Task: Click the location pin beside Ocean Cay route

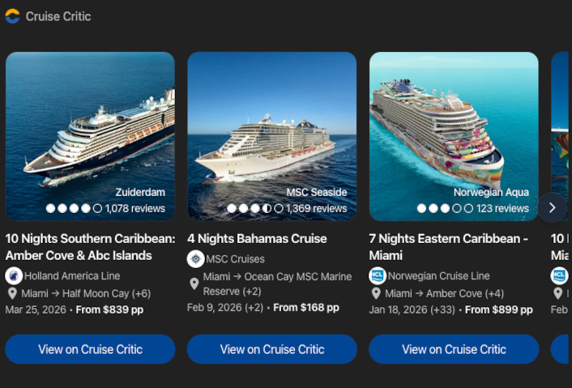Action: click(194, 284)
